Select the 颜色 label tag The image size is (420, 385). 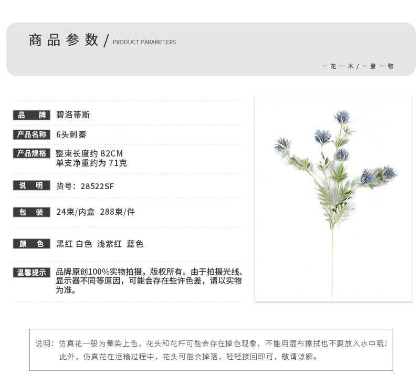tap(31, 244)
